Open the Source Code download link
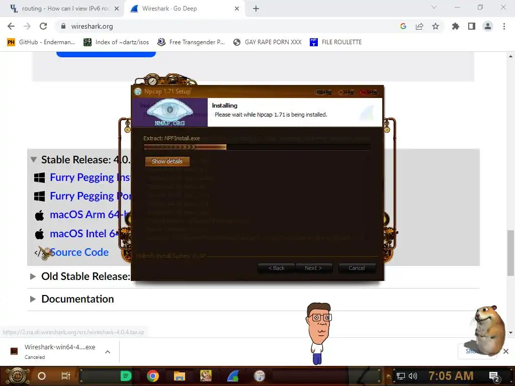 pyautogui.click(x=79, y=252)
